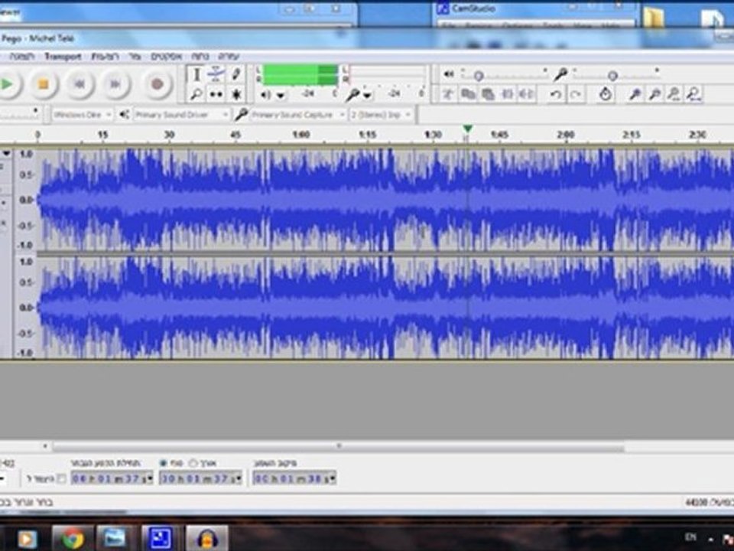734x551 pixels.
Task: Select the Time Shift tool
Action: pyautogui.click(x=216, y=95)
